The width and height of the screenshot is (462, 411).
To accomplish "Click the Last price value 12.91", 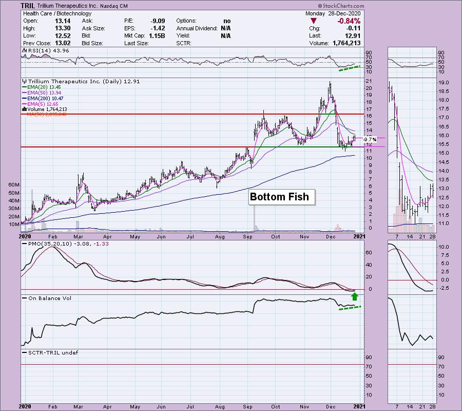I will click(353, 35).
